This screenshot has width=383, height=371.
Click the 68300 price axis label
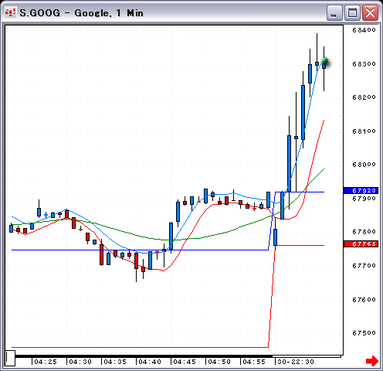click(364, 64)
